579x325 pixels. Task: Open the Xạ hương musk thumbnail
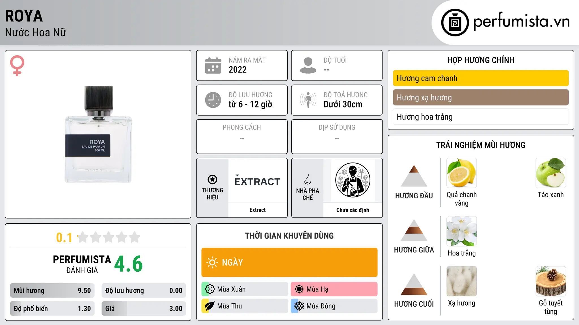(x=462, y=281)
